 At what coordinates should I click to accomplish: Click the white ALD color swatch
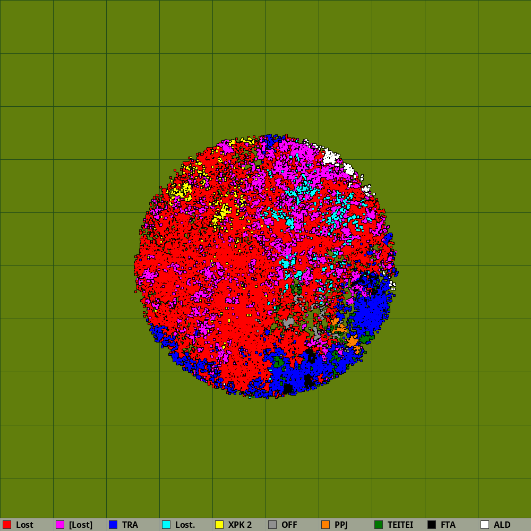click(x=485, y=525)
